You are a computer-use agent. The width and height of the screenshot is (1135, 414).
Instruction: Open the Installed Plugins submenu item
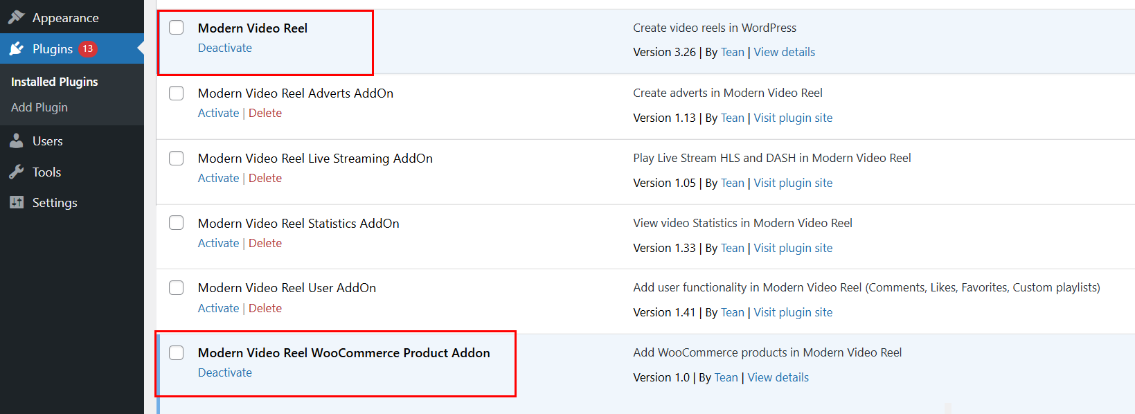[x=55, y=82]
